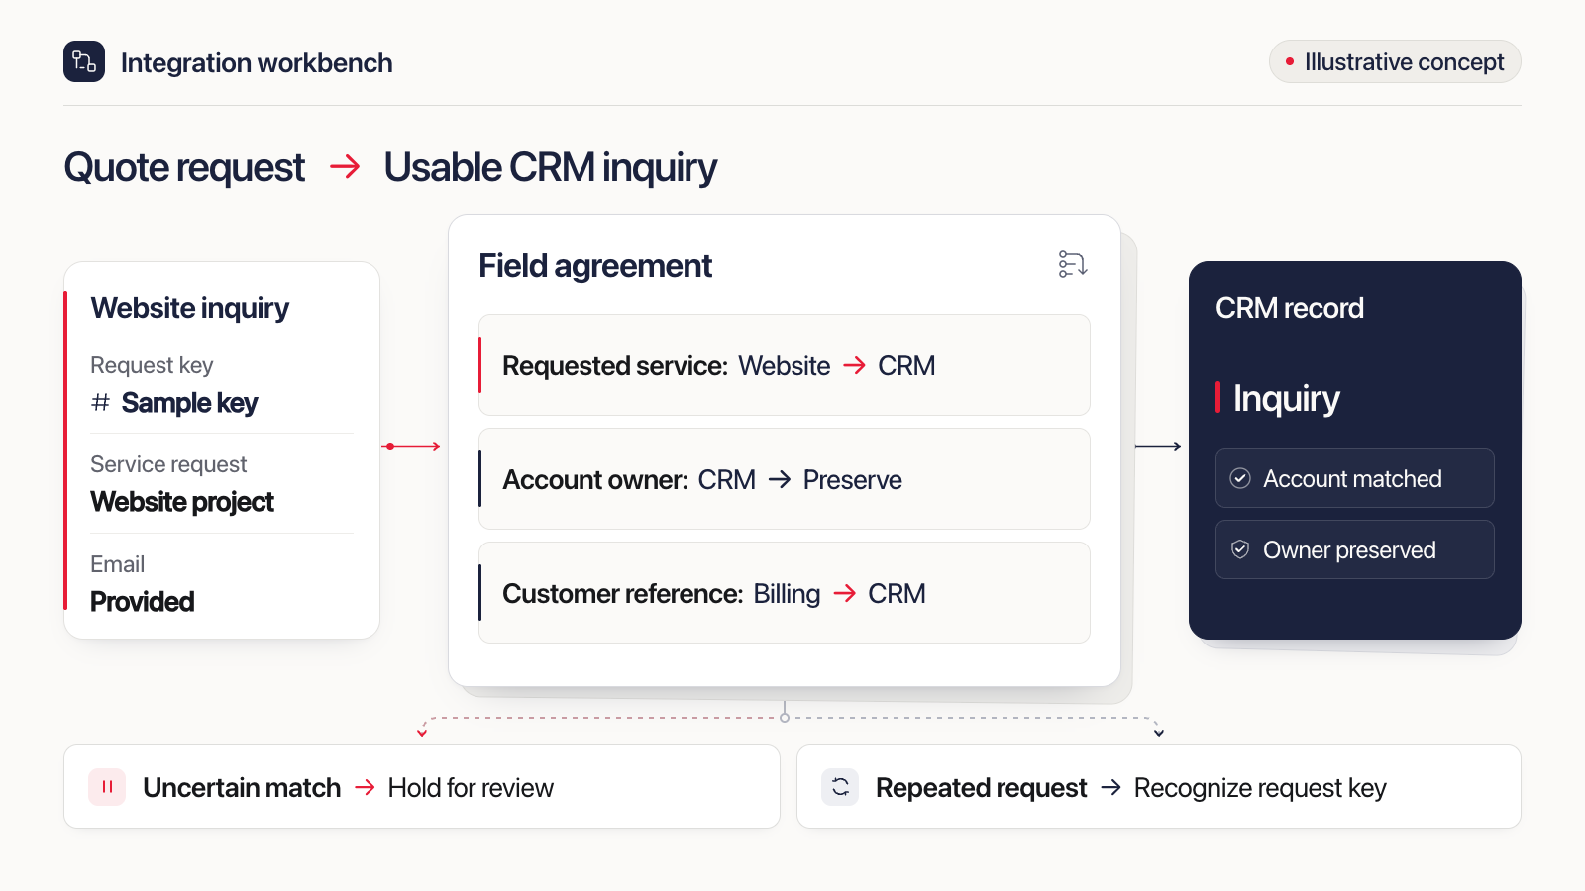1585x891 pixels.
Task: Click the Hold for review text
Action: tap(471, 788)
